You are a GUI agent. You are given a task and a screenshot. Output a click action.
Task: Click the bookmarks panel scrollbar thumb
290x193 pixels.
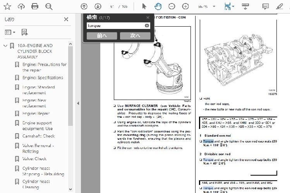tap(70, 86)
